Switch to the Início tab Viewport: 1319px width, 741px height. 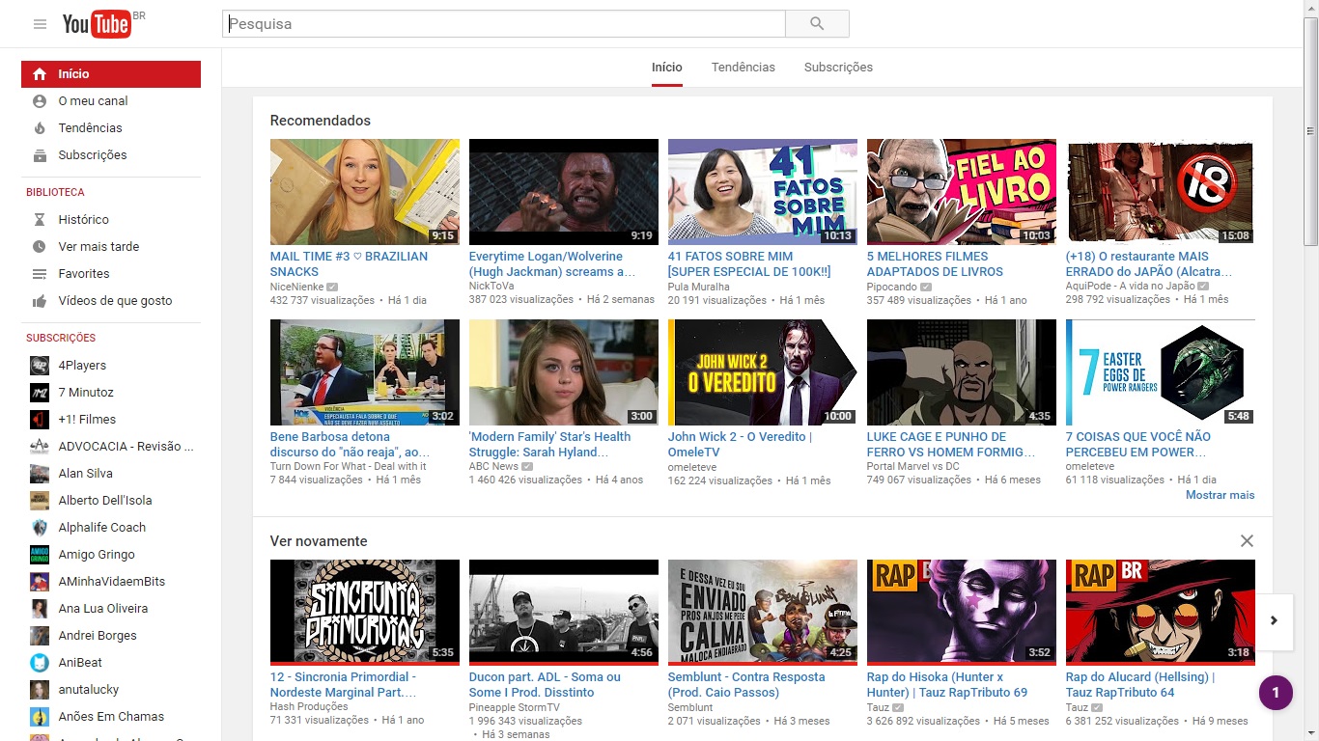667,68
